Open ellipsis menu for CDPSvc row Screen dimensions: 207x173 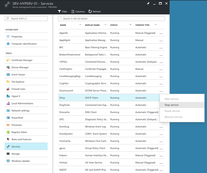click(161, 62)
